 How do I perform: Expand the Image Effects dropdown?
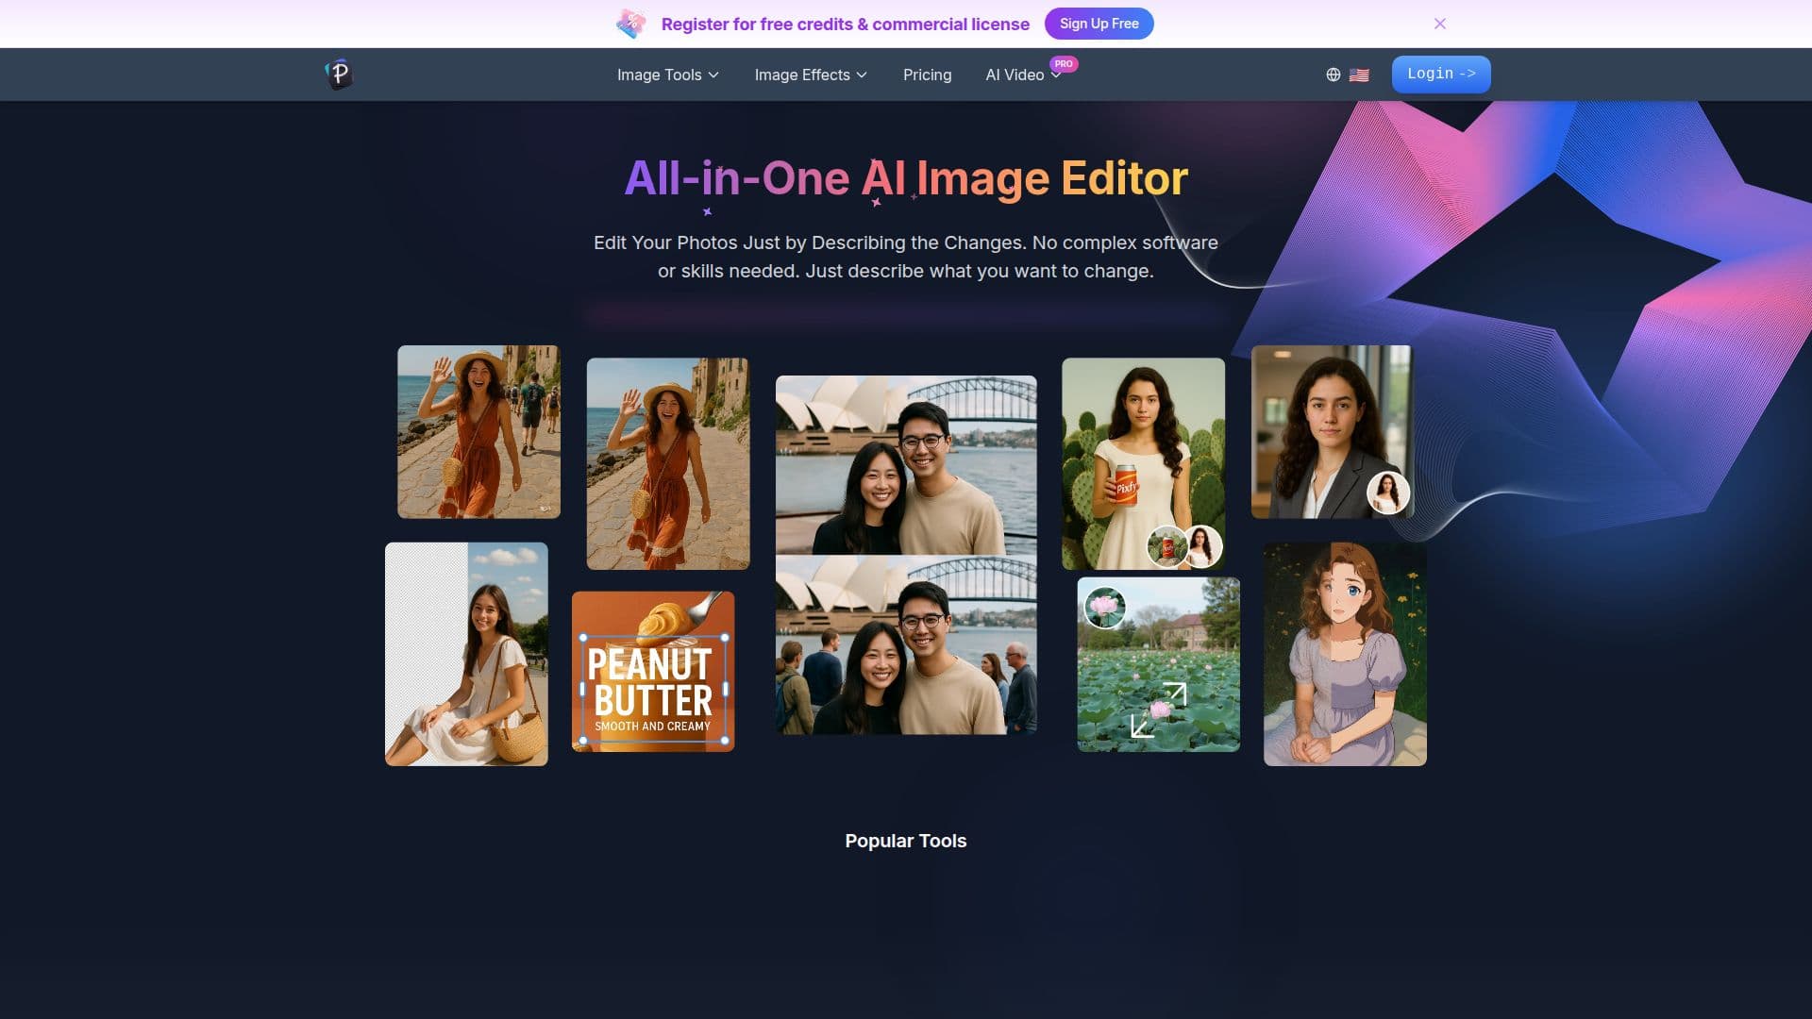click(811, 75)
